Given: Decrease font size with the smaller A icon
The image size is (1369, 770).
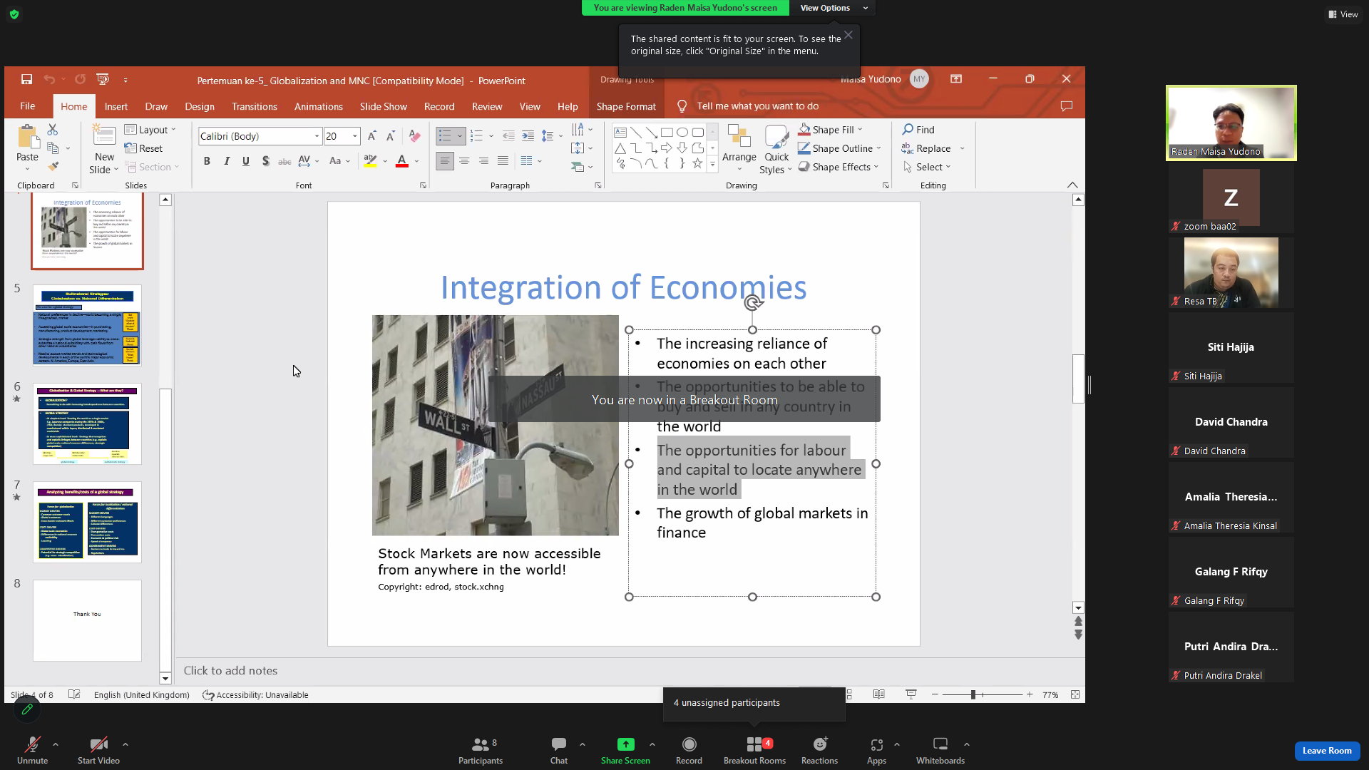Looking at the screenshot, I should [390, 136].
